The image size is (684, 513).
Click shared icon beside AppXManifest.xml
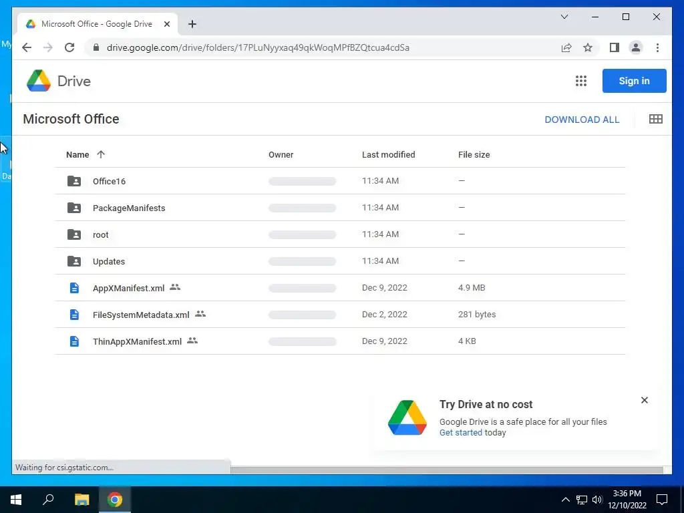[x=175, y=287]
